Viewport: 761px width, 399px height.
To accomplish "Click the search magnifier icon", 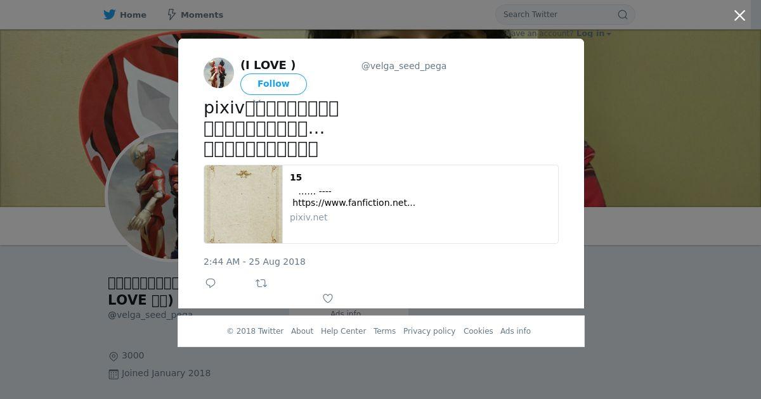I will (623, 15).
